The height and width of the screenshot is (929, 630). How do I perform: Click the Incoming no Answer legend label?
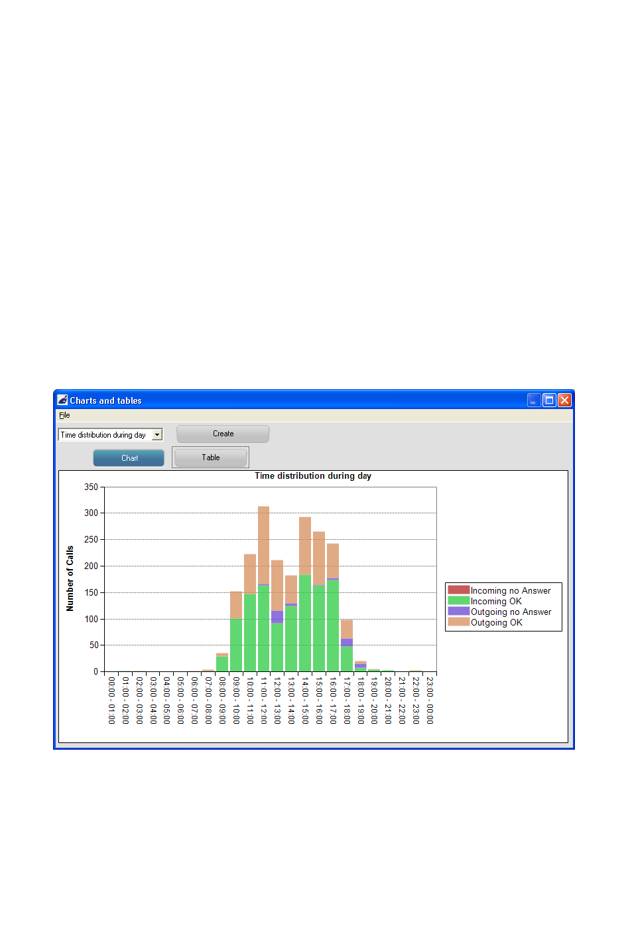[511, 590]
